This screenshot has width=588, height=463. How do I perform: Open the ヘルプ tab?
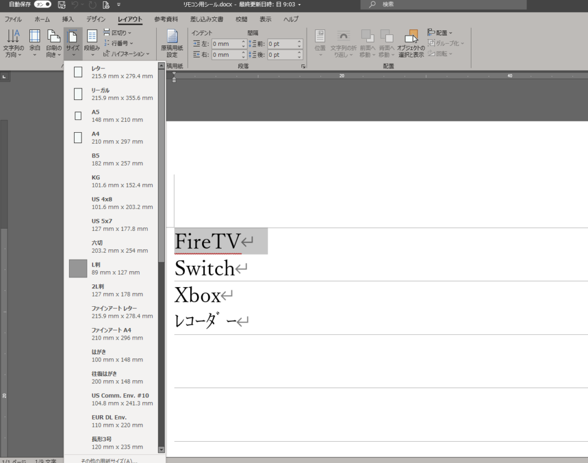pos(291,19)
